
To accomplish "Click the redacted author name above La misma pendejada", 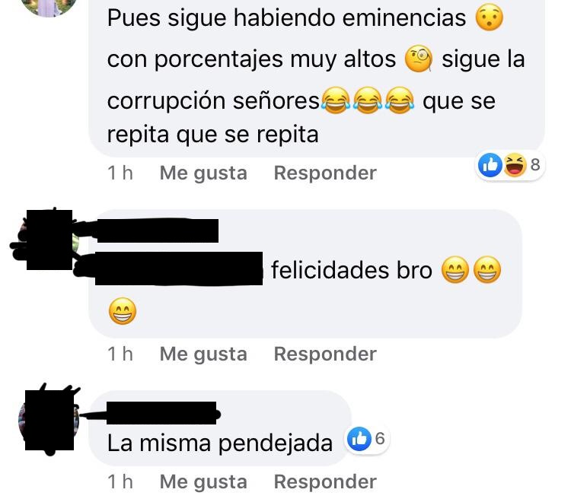I will tap(161, 413).
